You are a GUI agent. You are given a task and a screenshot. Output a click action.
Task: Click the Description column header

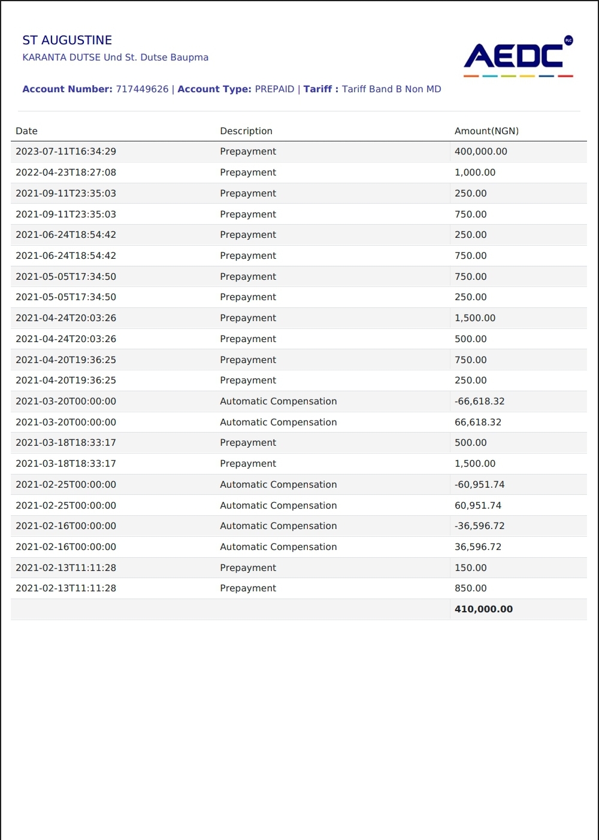[x=246, y=131]
